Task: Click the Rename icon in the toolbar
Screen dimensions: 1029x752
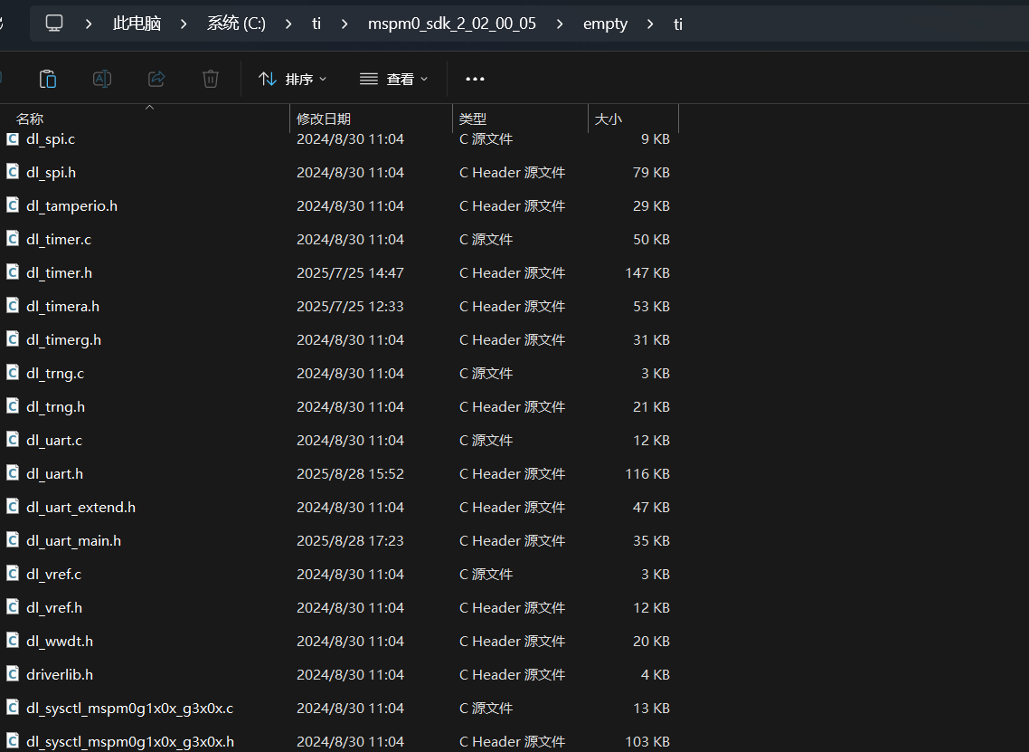Action: click(102, 79)
